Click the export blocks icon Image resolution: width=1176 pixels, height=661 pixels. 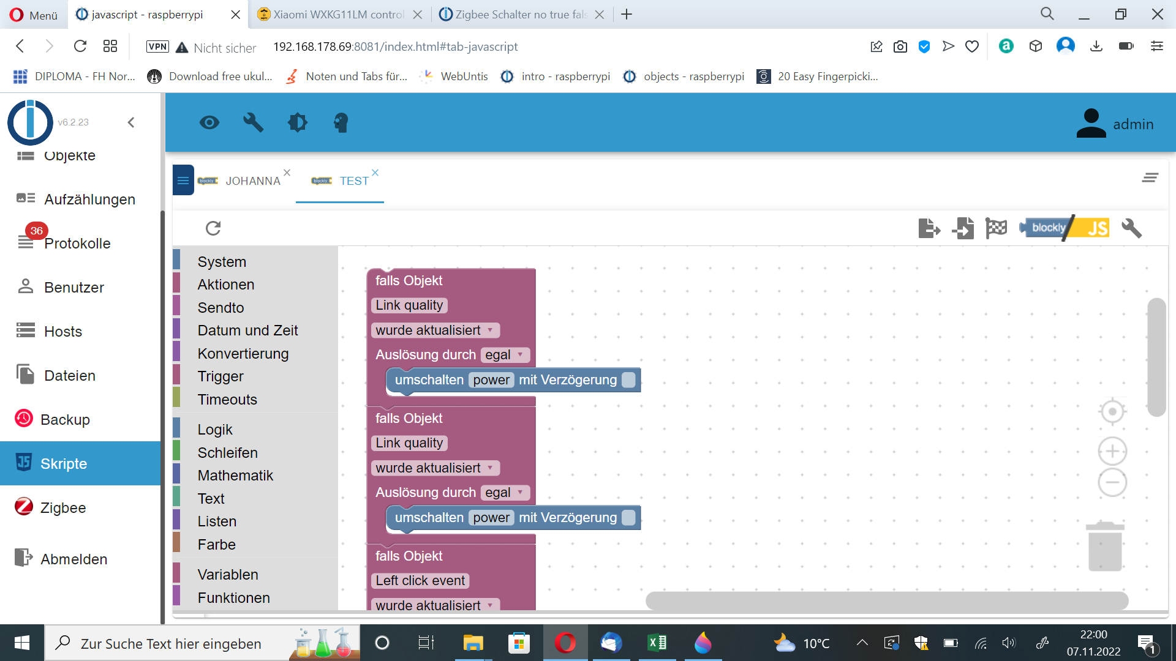929,228
